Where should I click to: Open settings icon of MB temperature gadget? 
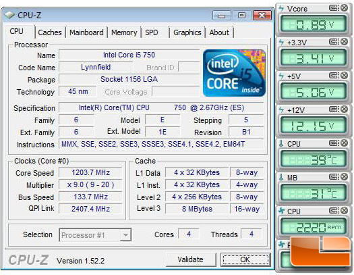tap(334, 177)
